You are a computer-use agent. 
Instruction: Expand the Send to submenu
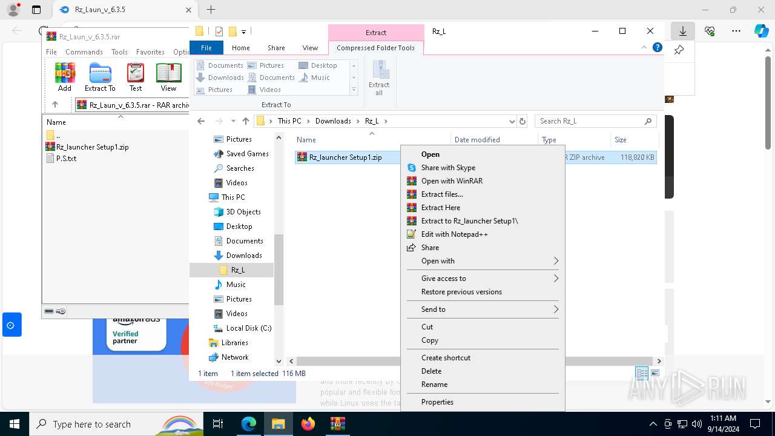(483, 309)
